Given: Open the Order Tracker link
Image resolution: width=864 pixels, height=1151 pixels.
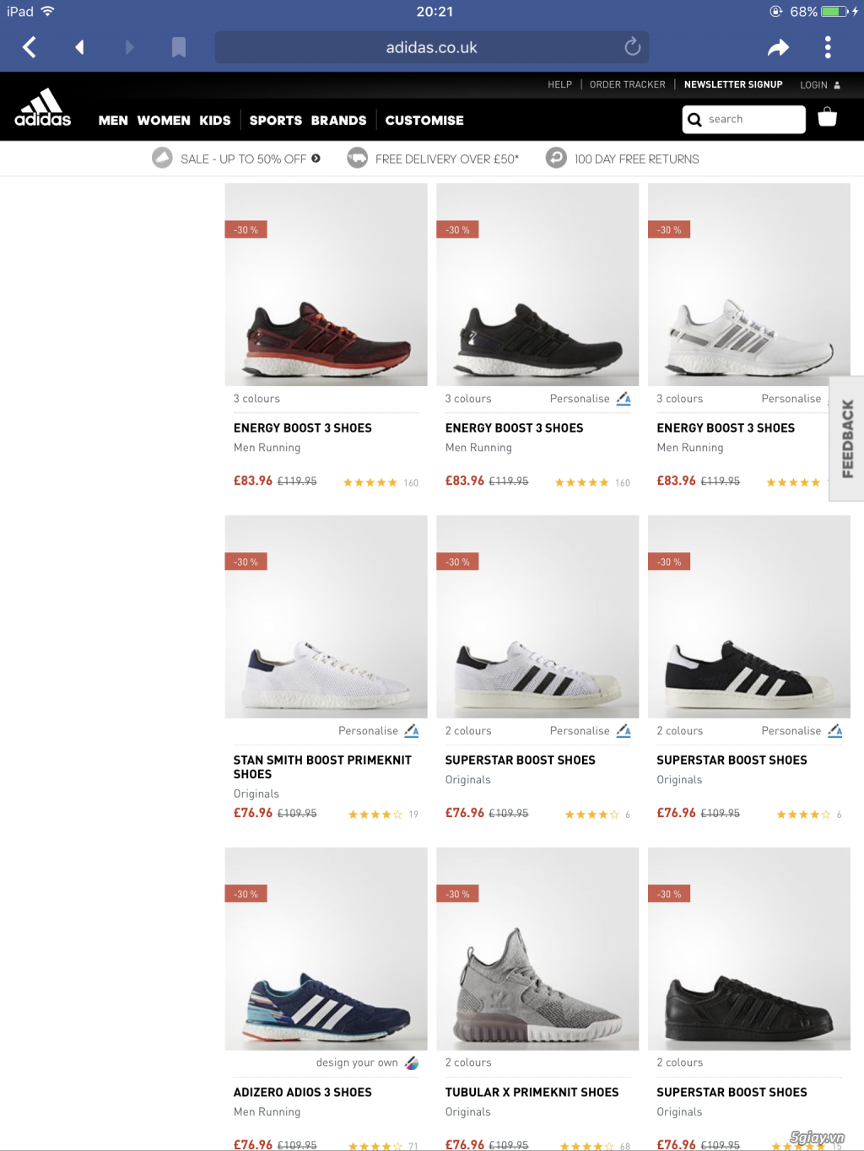Looking at the screenshot, I should coord(627,84).
